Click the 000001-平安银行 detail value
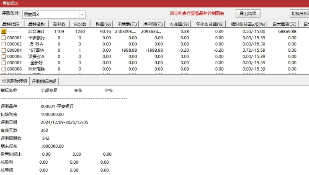This screenshot has width=309, height=175. click(x=57, y=106)
